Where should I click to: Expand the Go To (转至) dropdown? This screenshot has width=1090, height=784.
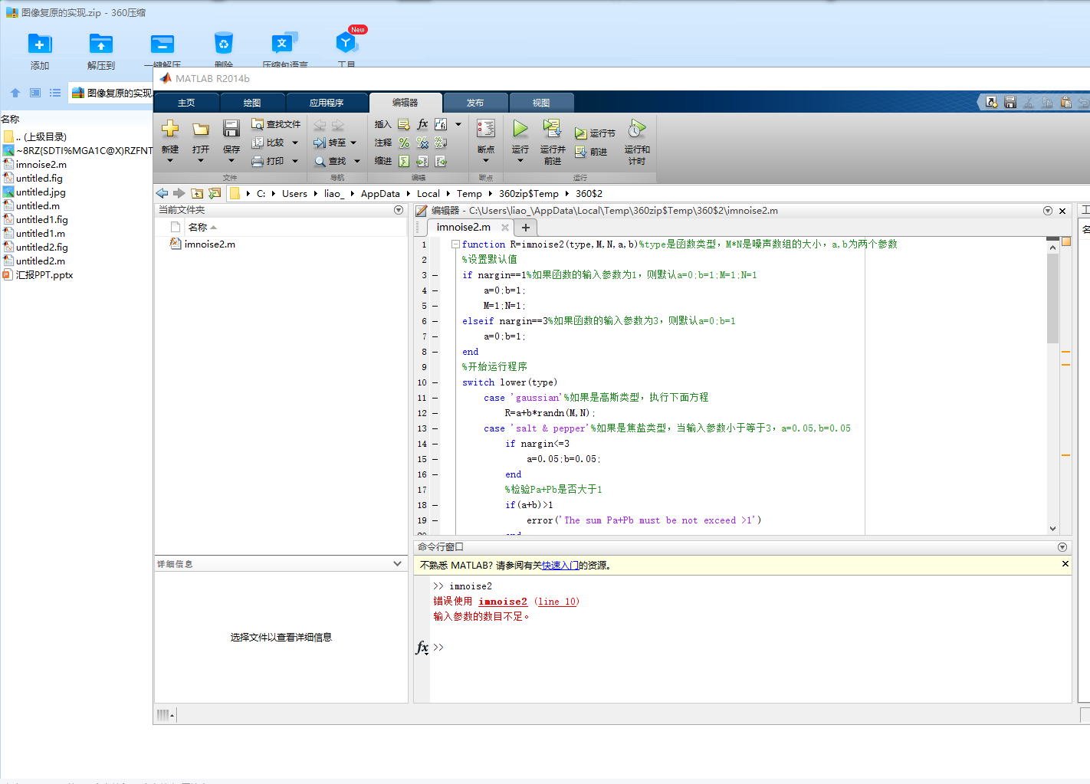click(353, 143)
